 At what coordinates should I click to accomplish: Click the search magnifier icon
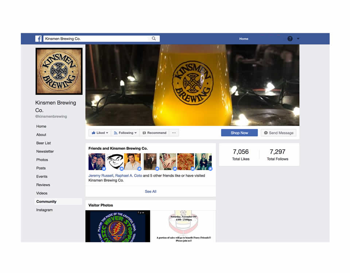(154, 38)
